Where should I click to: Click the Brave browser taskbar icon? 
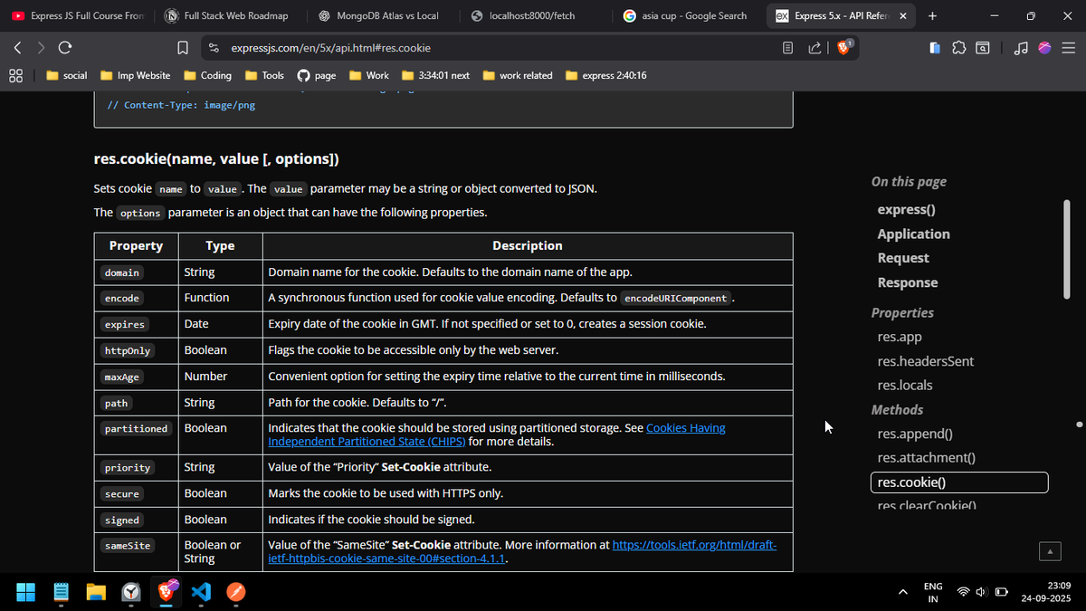[167, 592]
